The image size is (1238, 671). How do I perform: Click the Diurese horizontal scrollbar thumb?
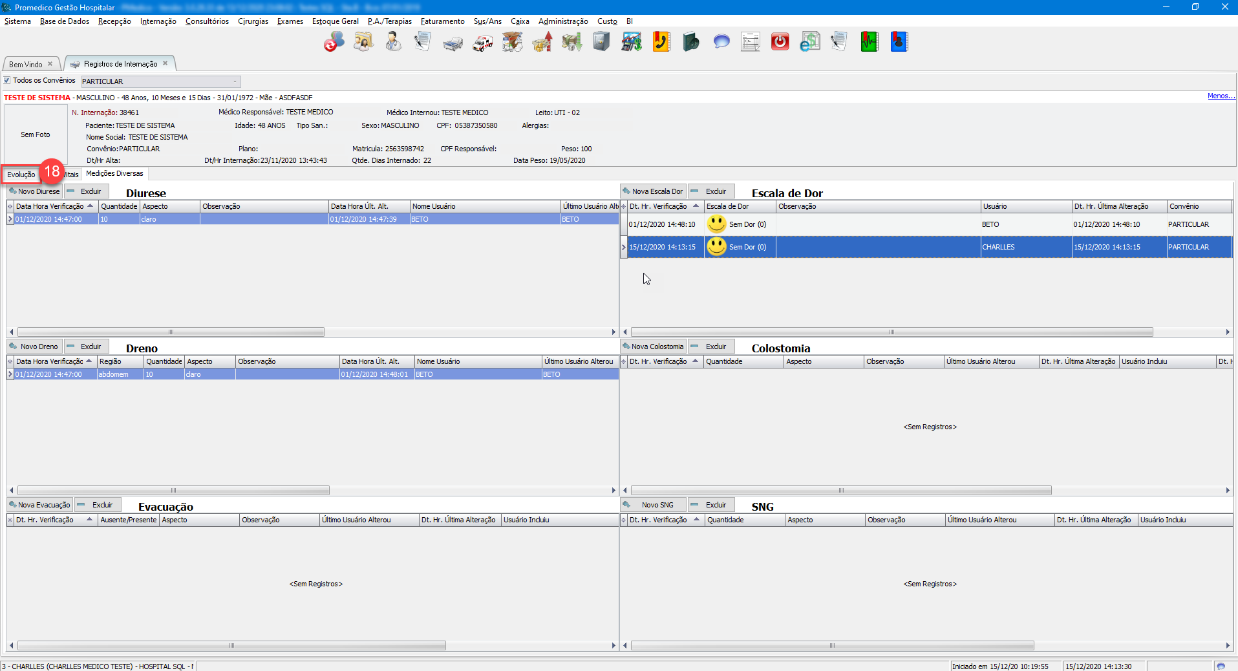(171, 332)
